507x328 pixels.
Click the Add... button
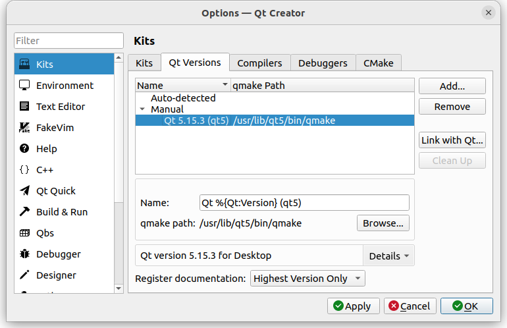452,86
